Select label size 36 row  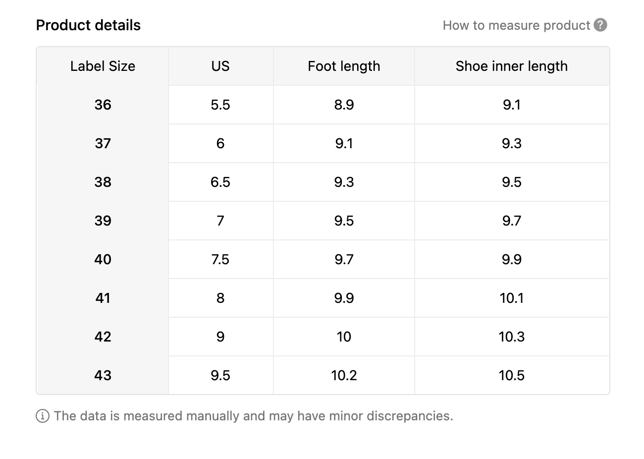103,105
